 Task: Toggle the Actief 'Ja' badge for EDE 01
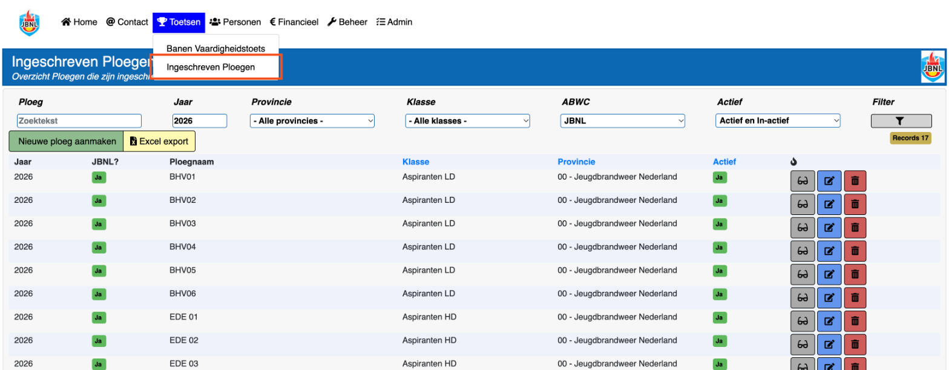(720, 317)
